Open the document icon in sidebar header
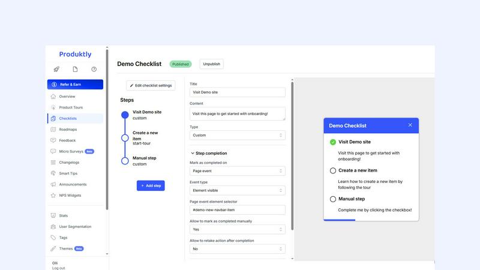The height and width of the screenshot is (270, 480). [x=75, y=69]
